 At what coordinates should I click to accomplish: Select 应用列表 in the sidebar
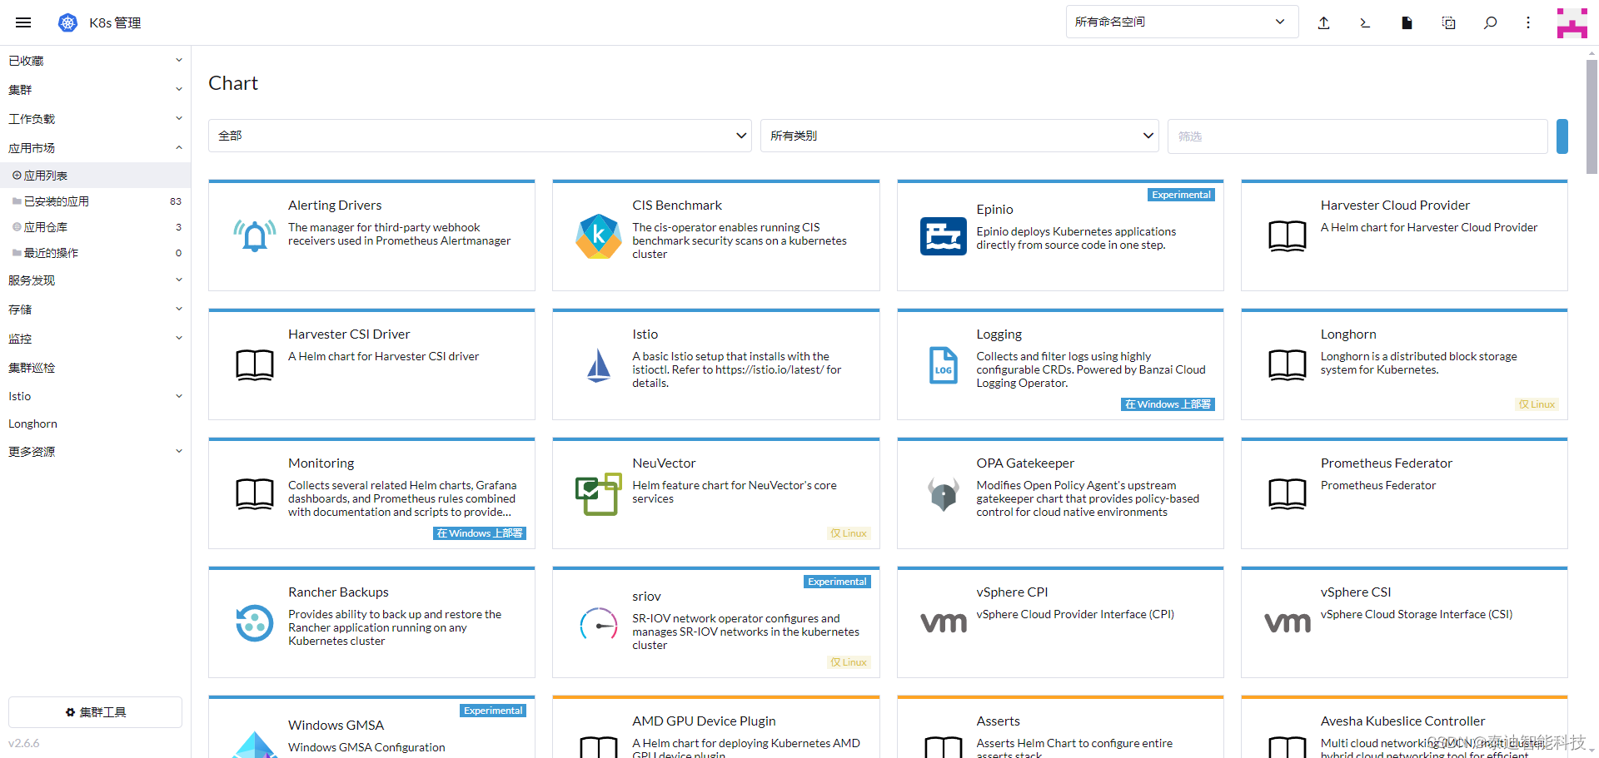[95, 176]
